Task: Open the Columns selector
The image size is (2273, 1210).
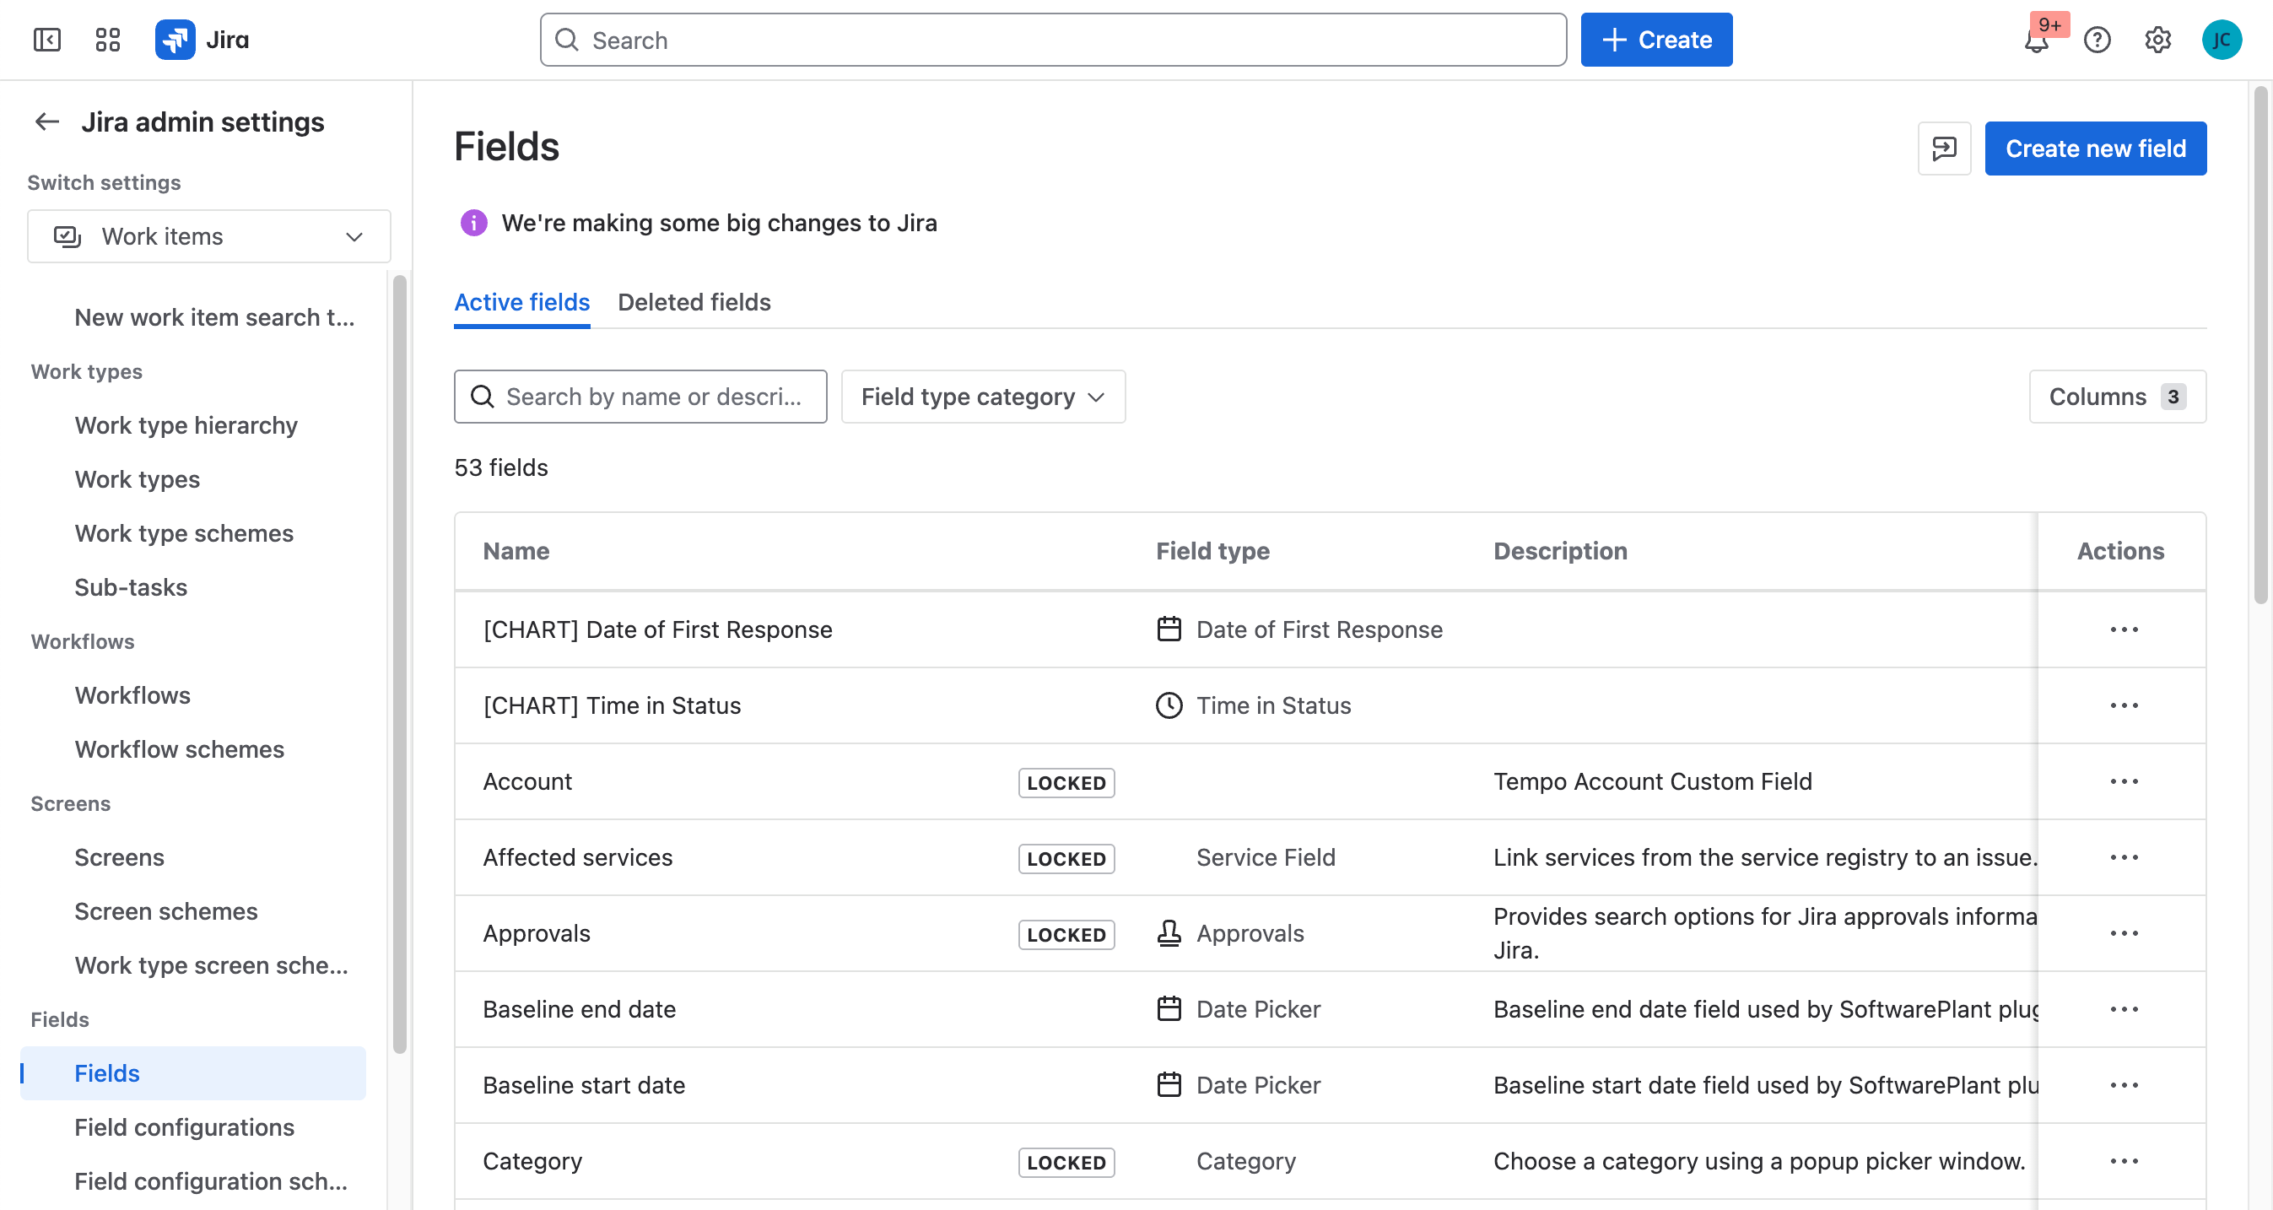Action: 2117,397
